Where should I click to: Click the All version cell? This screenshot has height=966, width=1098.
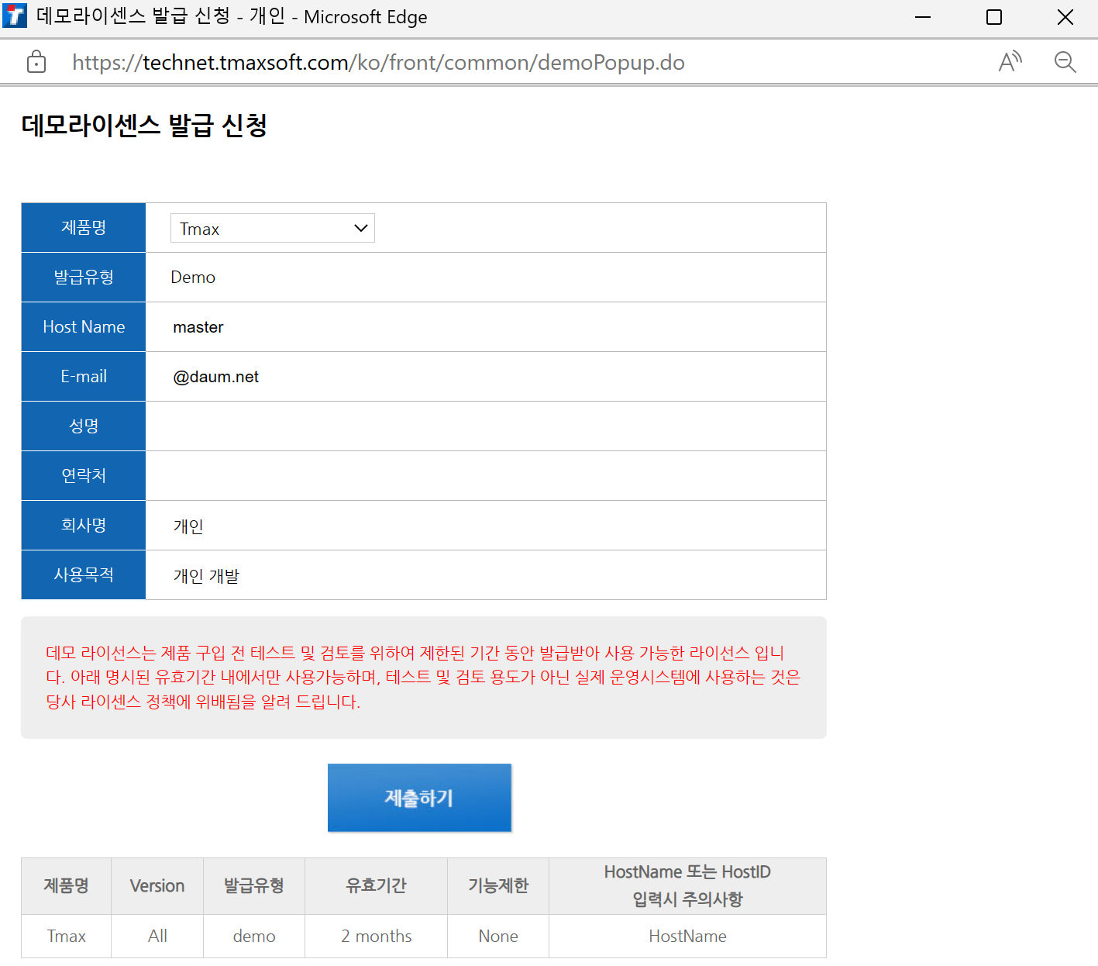[x=157, y=937]
